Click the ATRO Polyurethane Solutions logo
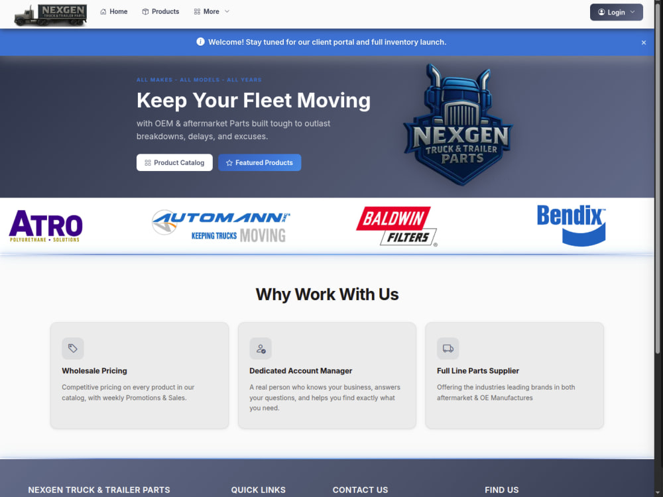 pos(46,226)
